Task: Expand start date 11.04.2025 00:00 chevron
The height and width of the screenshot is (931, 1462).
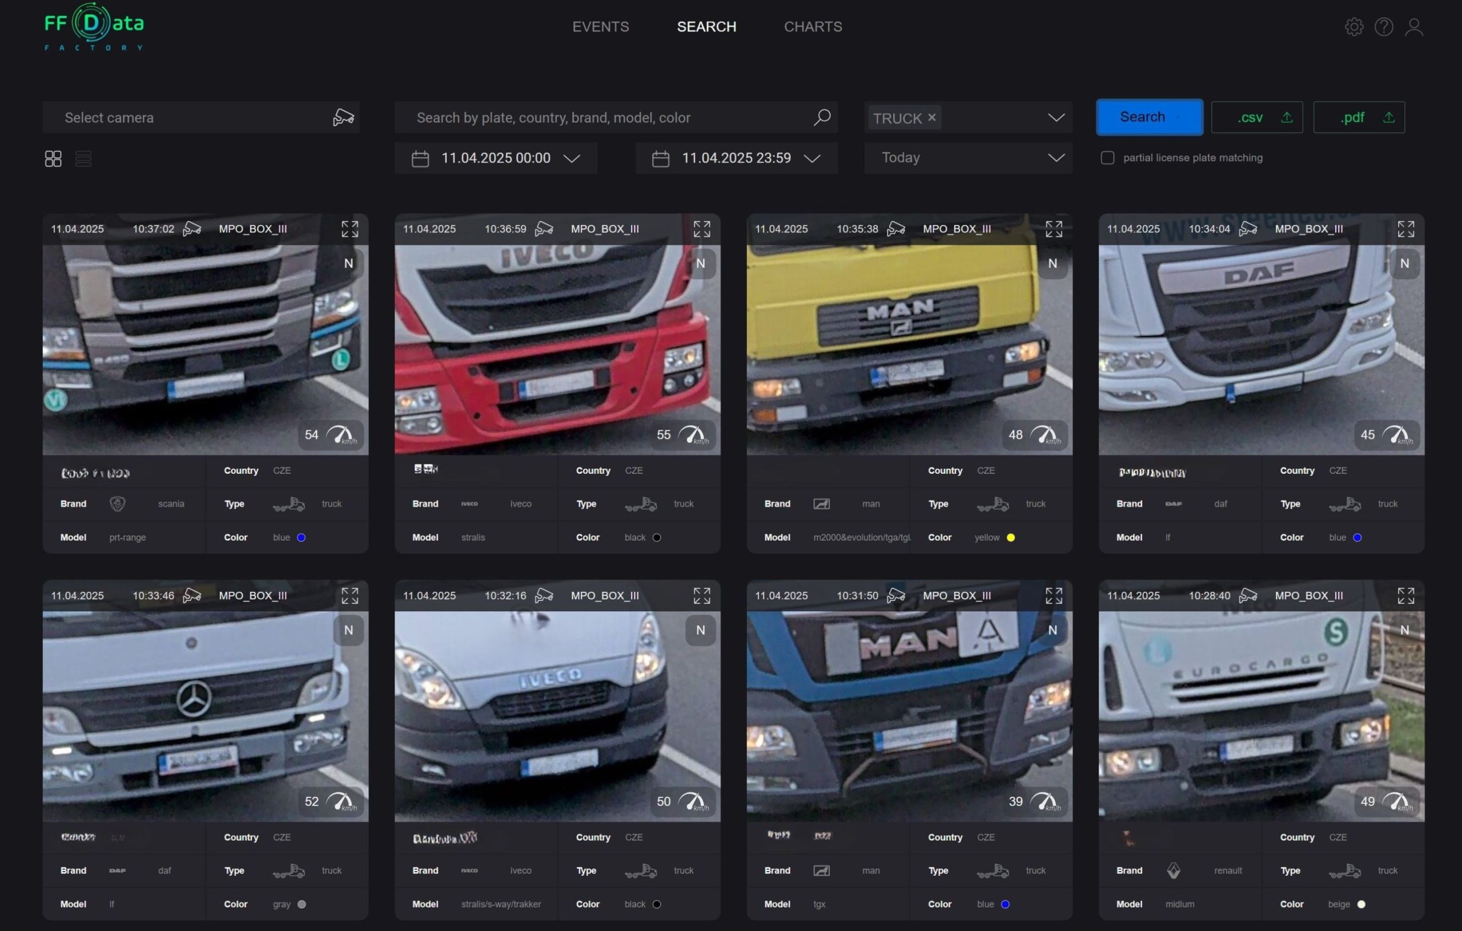Action: (x=571, y=159)
